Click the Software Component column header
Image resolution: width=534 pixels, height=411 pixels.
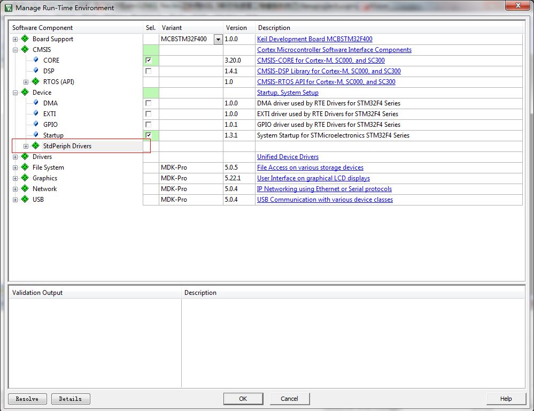tap(43, 28)
